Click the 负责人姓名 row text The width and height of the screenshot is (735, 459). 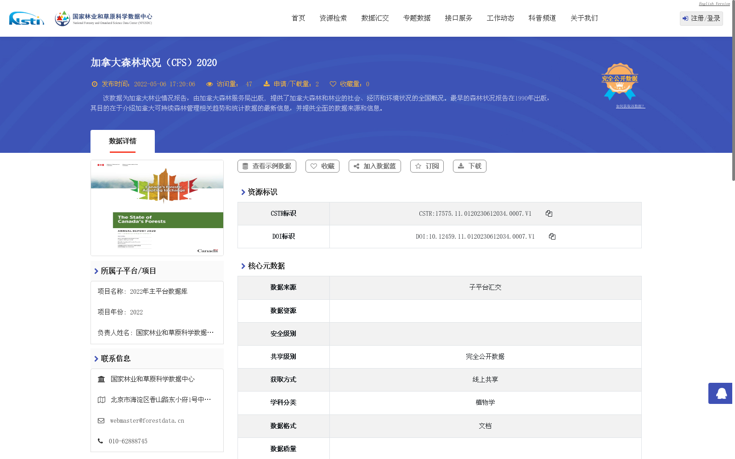[156, 333]
